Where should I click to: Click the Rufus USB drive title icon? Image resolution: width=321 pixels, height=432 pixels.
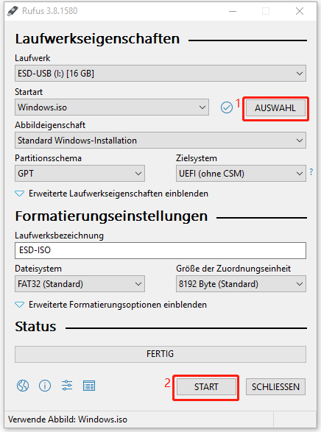[13, 11]
